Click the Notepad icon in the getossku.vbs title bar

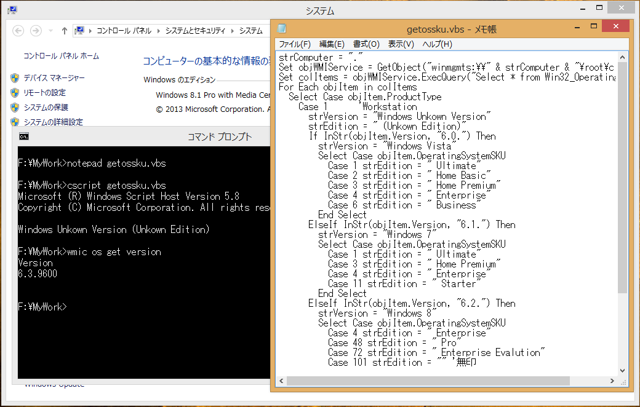[x=281, y=28]
